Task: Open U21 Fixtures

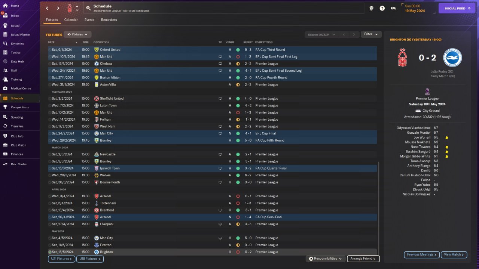Action: click(62, 259)
